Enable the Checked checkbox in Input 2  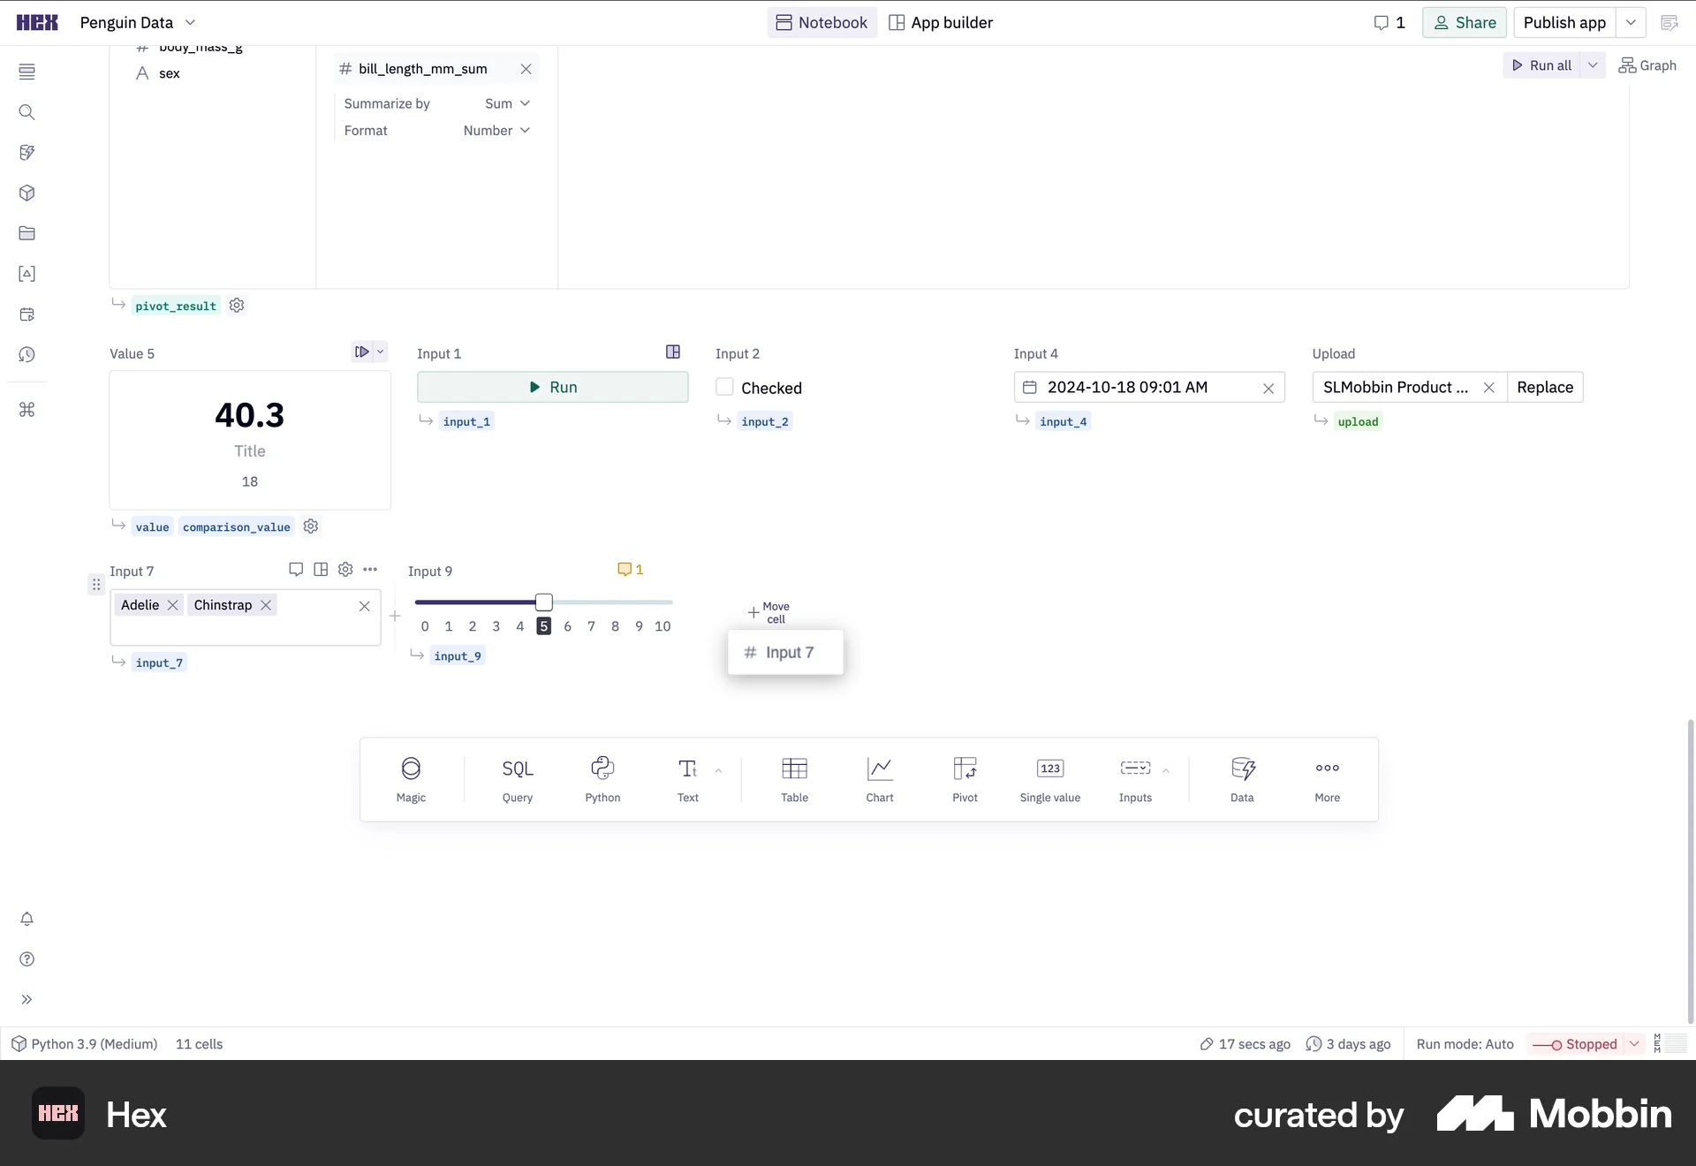click(724, 387)
